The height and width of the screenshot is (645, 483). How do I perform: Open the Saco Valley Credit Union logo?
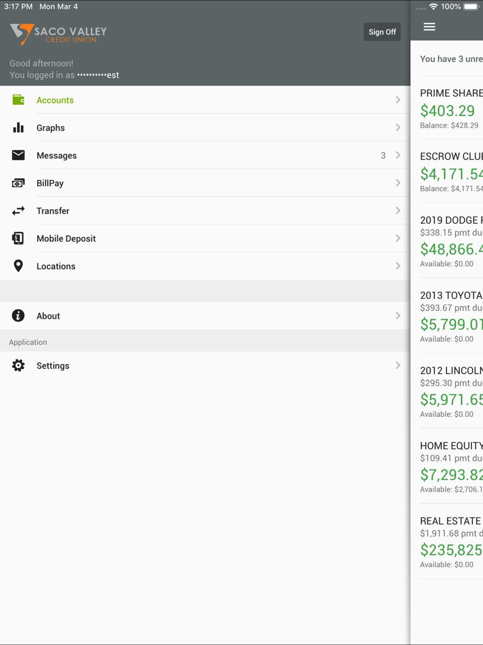pos(58,34)
